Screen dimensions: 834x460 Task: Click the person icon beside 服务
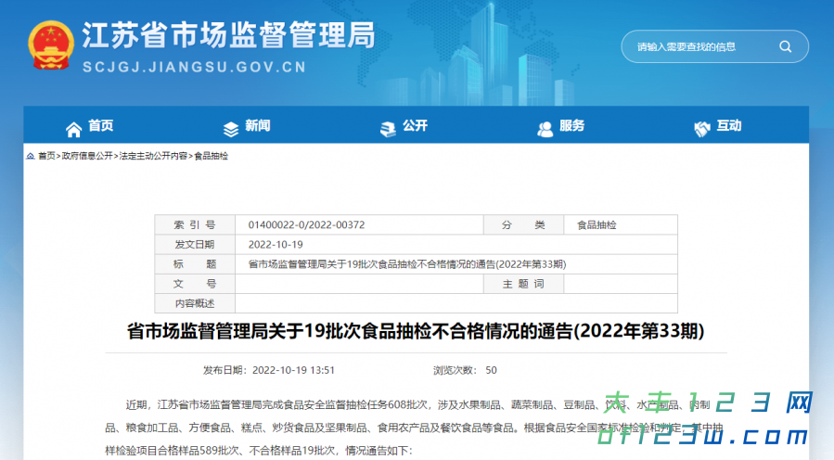coord(545,128)
